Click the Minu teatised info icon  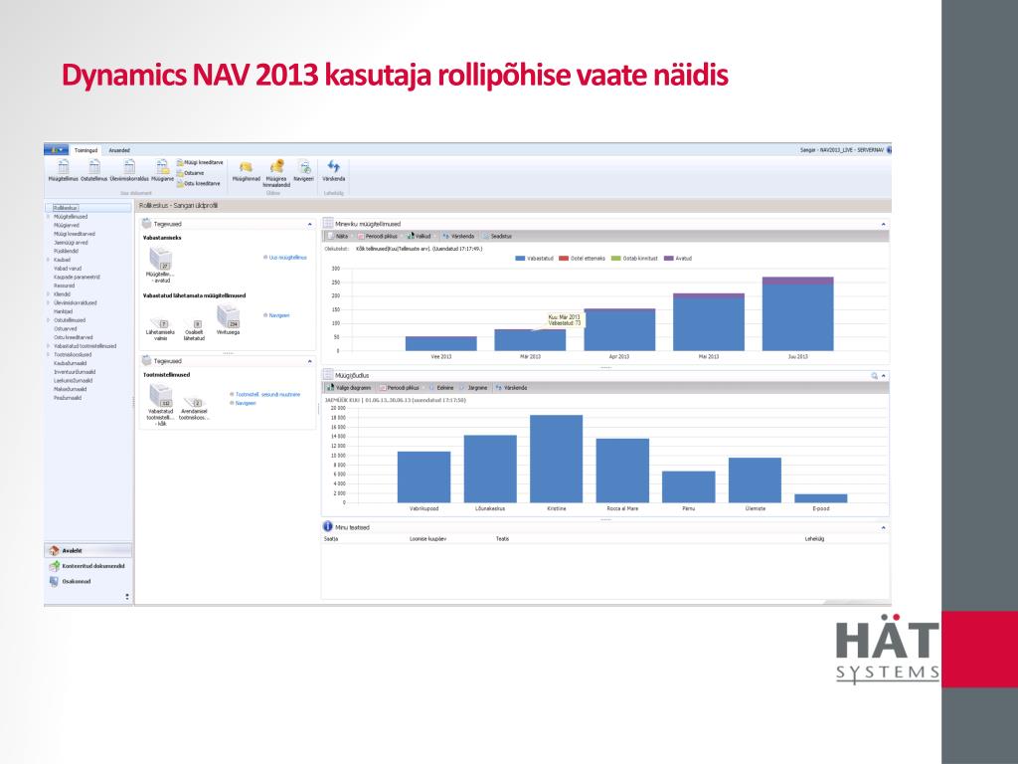pyautogui.click(x=327, y=527)
